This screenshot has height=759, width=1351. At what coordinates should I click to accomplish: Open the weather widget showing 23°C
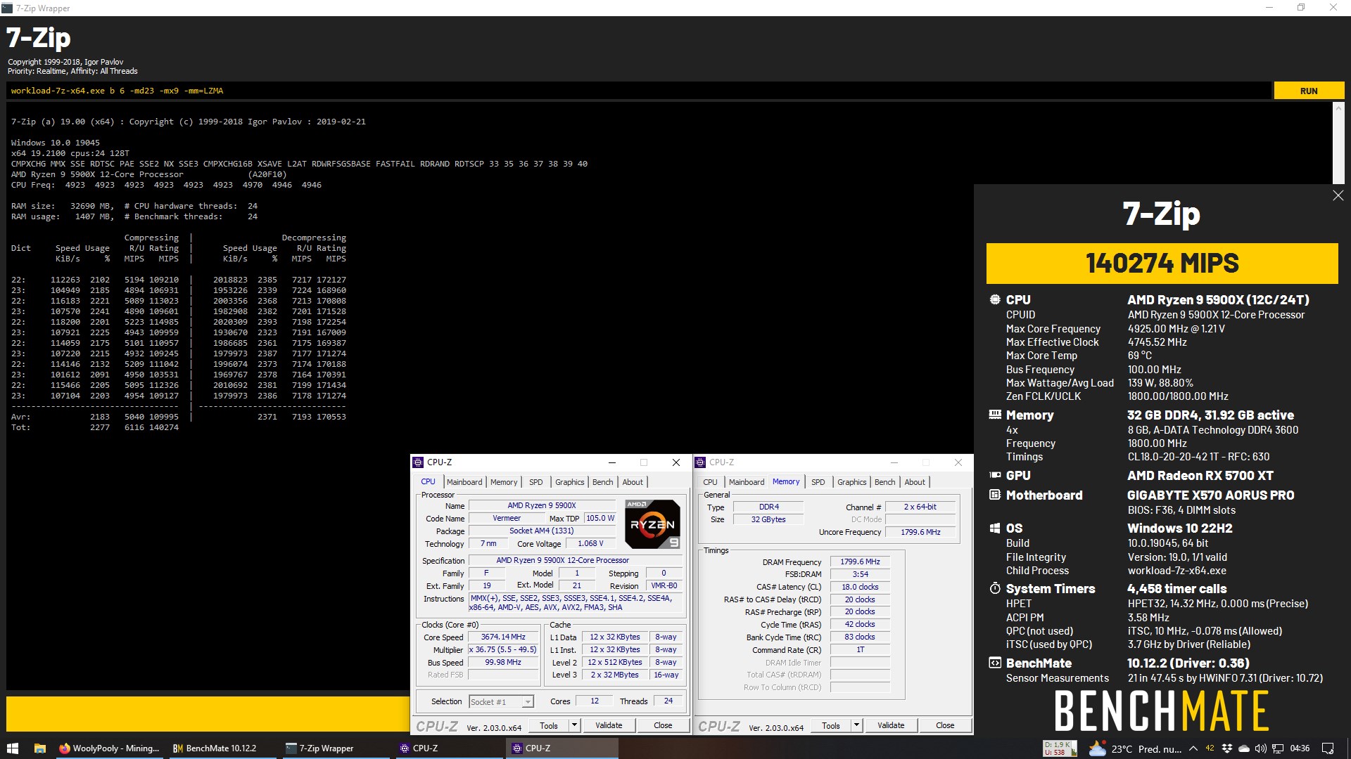pyautogui.click(x=1134, y=748)
